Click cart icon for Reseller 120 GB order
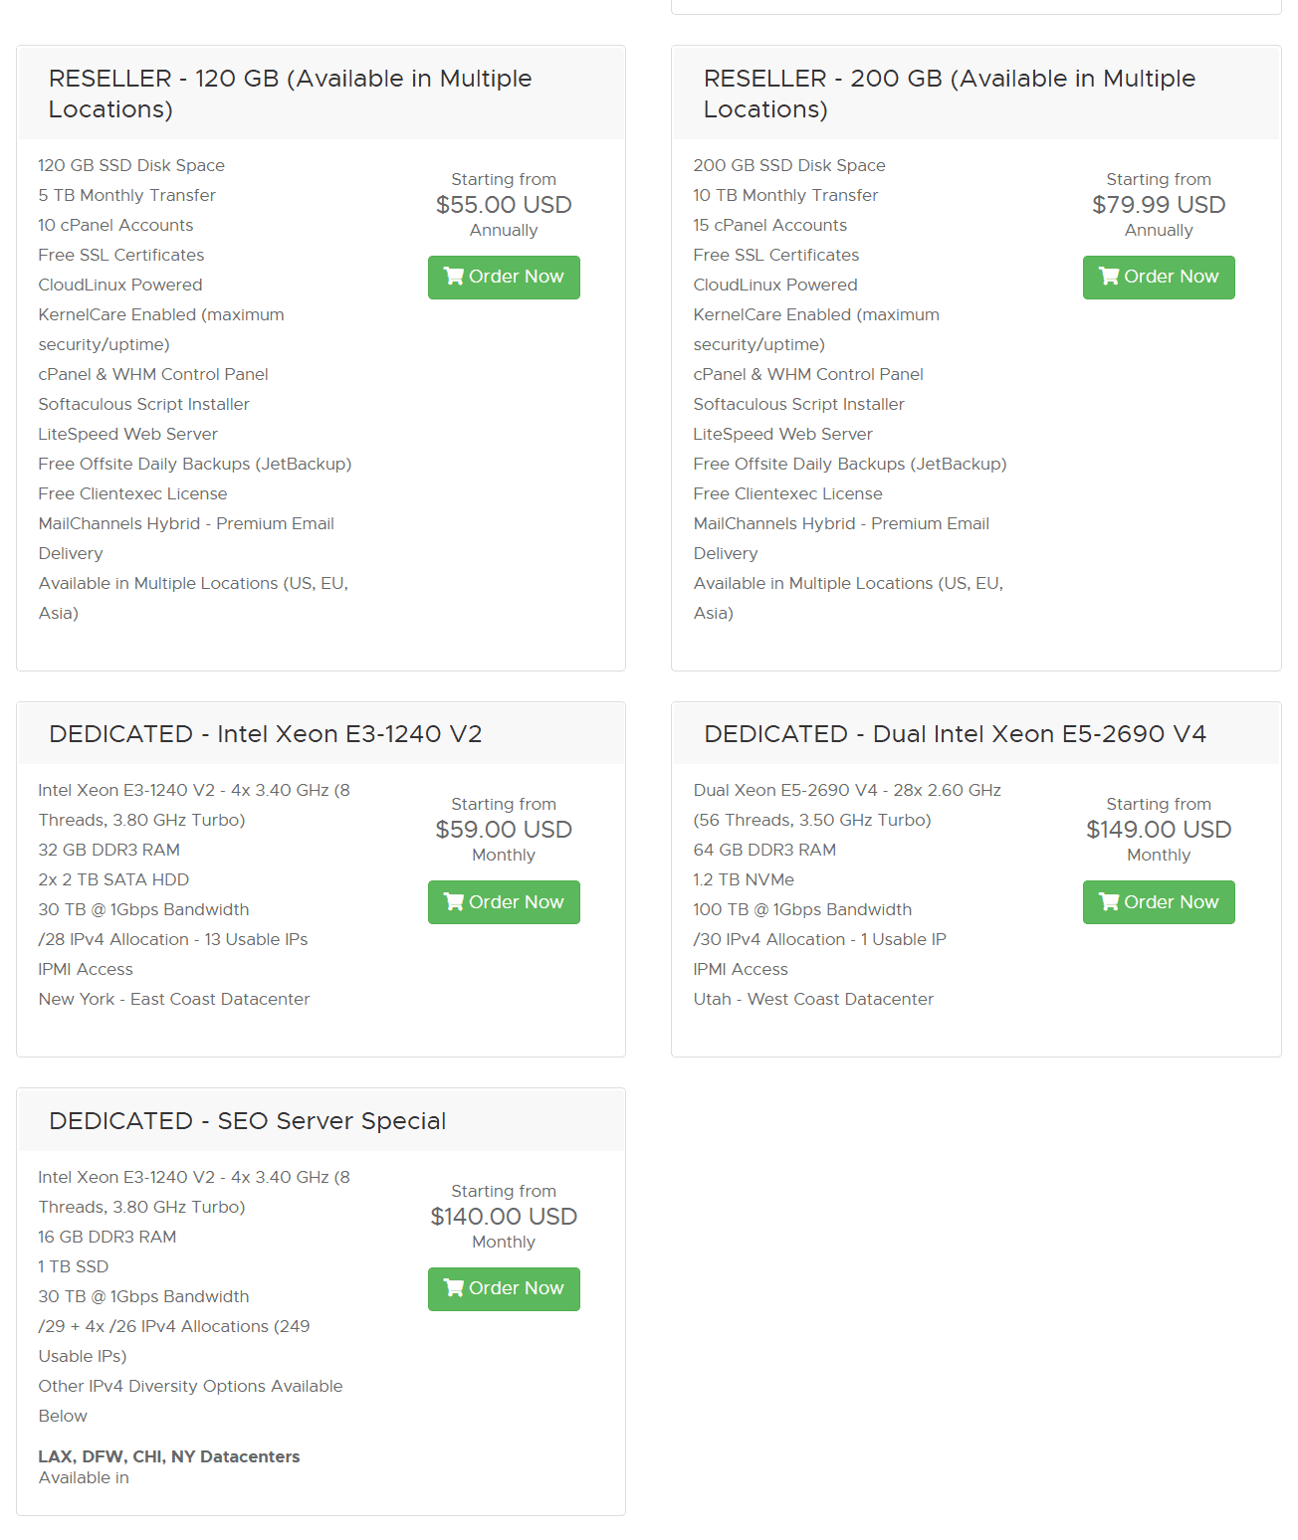Image resolution: width=1298 pixels, height=1540 pixels. (454, 277)
